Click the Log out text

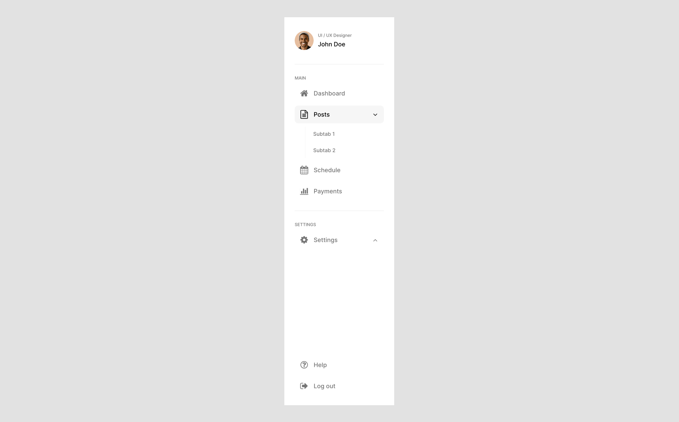[324, 386]
